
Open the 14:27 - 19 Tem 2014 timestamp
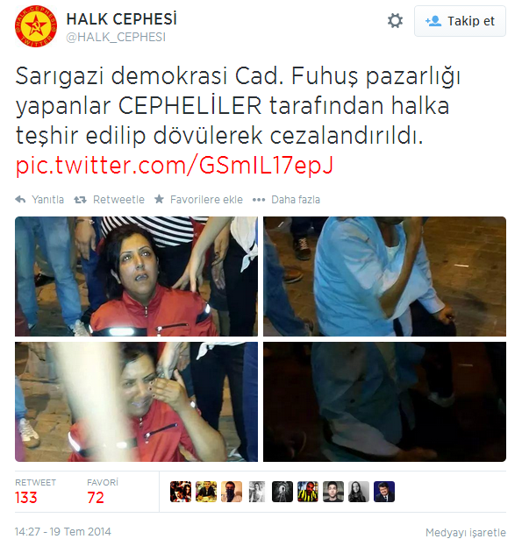[x=63, y=531]
